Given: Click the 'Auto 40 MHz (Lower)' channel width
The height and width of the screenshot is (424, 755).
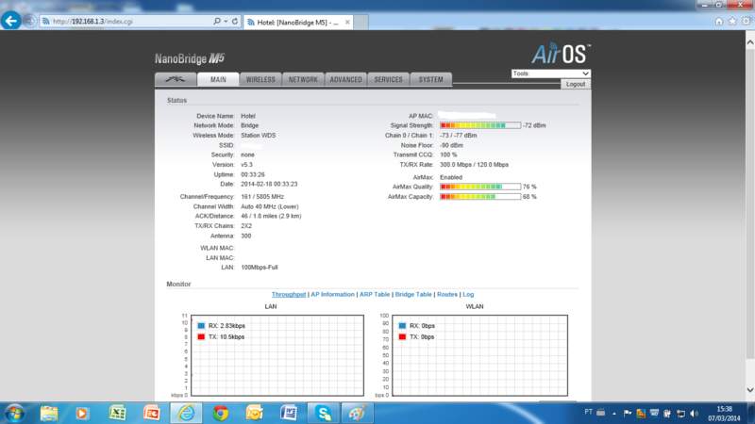Looking at the screenshot, I should [270, 206].
